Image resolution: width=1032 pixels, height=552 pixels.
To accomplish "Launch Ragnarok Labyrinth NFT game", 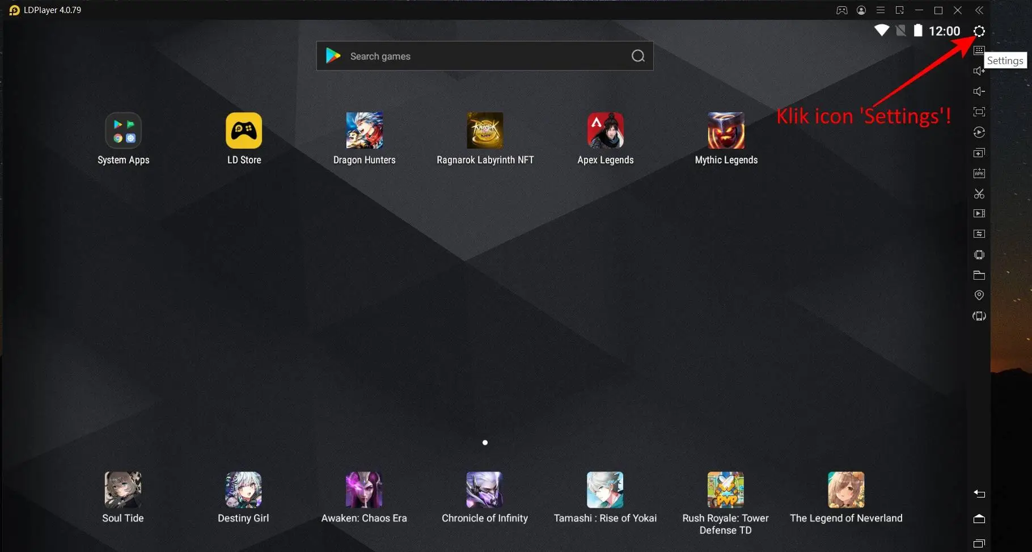I will [x=485, y=130].
